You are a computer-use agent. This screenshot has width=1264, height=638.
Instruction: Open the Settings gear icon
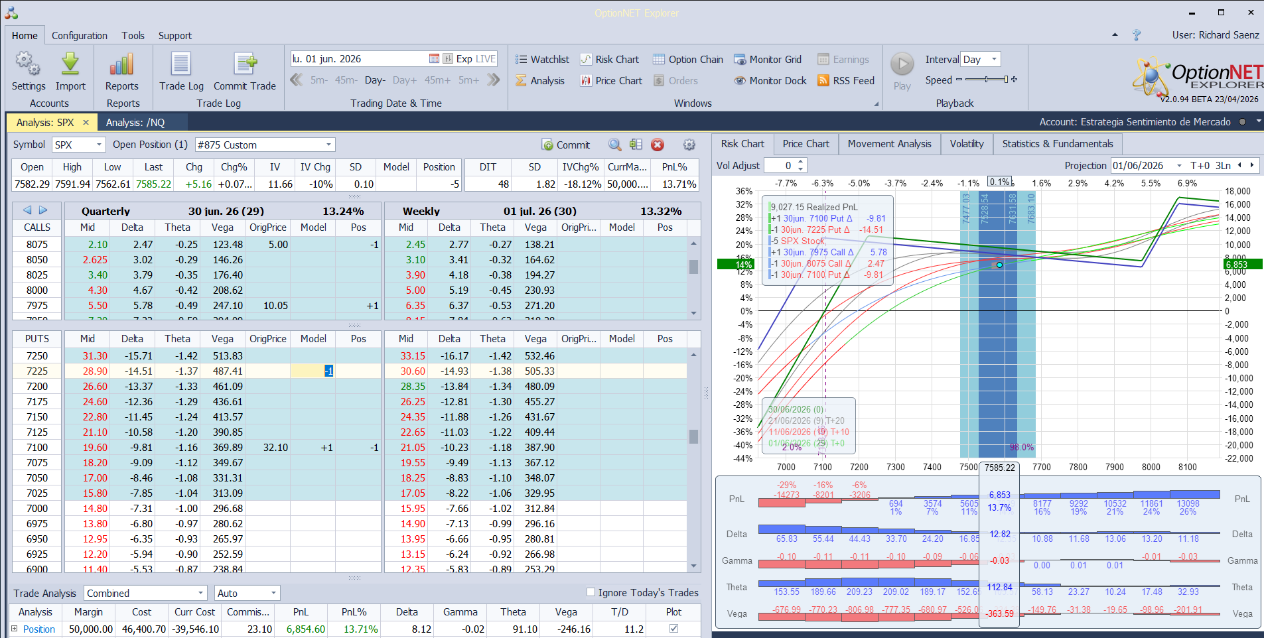click(28, 64)
